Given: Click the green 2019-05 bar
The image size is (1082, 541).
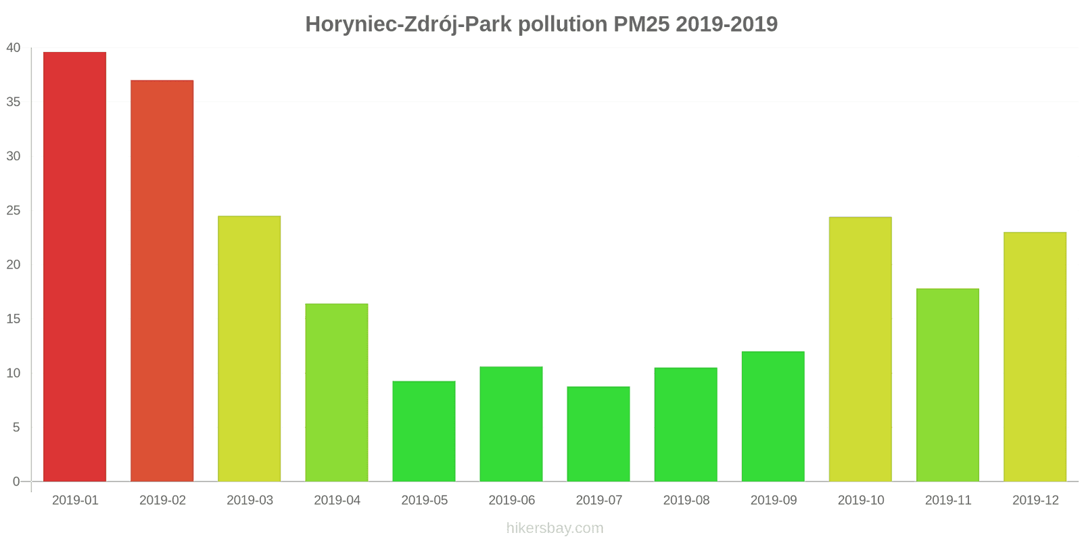Looking at the screenshot, I should [x=423, y=431].
